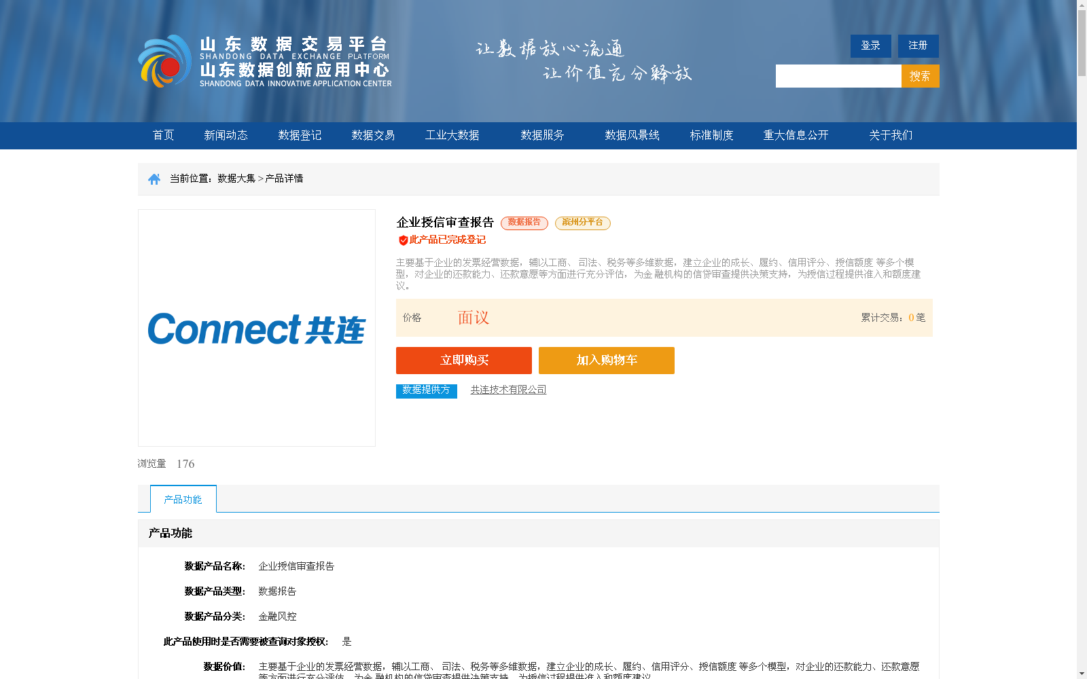Image resolution: width=1087 pixels, height=679 pixels.
Task: Click 加入购物车 add to cart button
Action: [607, 361]
